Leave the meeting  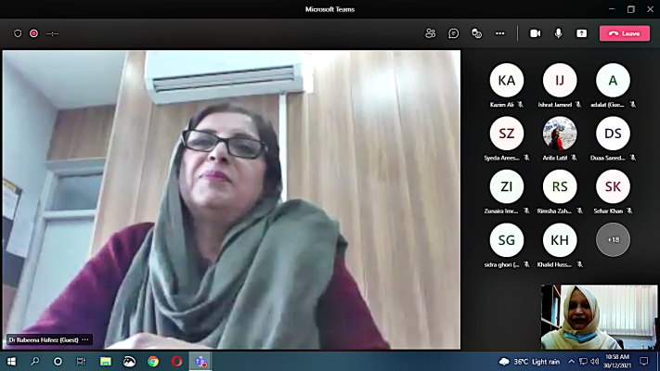click(625, 33)
